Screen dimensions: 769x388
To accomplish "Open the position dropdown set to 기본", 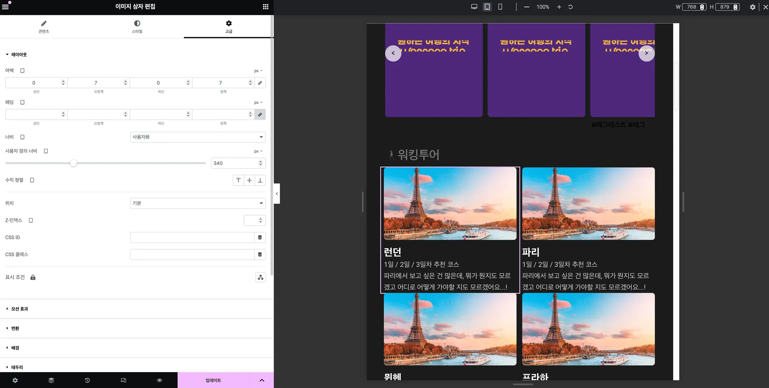I will 198,203.
